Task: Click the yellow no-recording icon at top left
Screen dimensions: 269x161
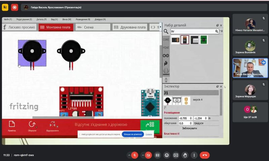Action: 5,7
